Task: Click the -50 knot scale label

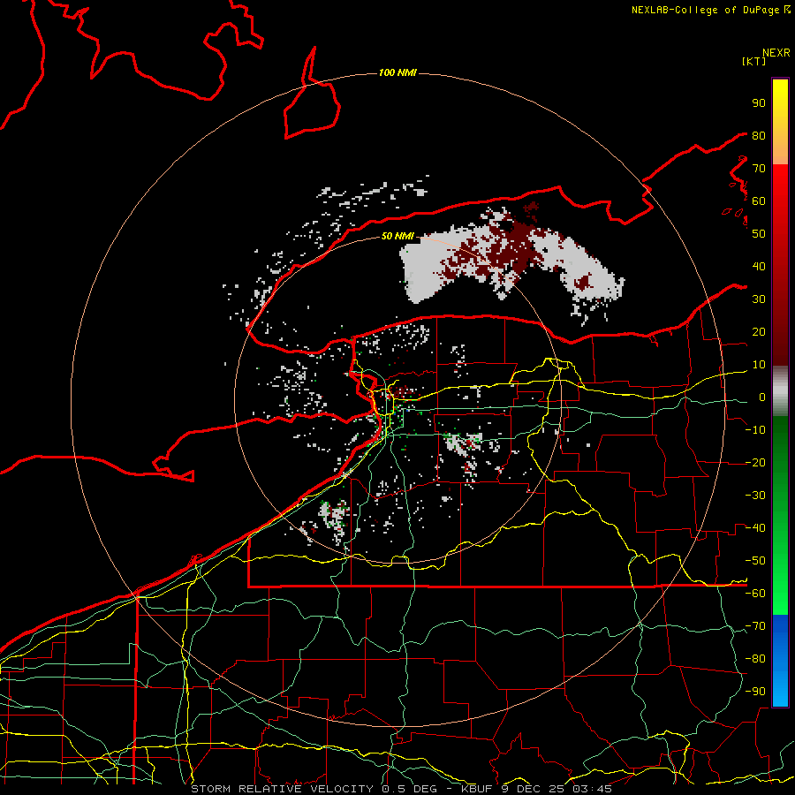Action: click(x=755, y=561)
